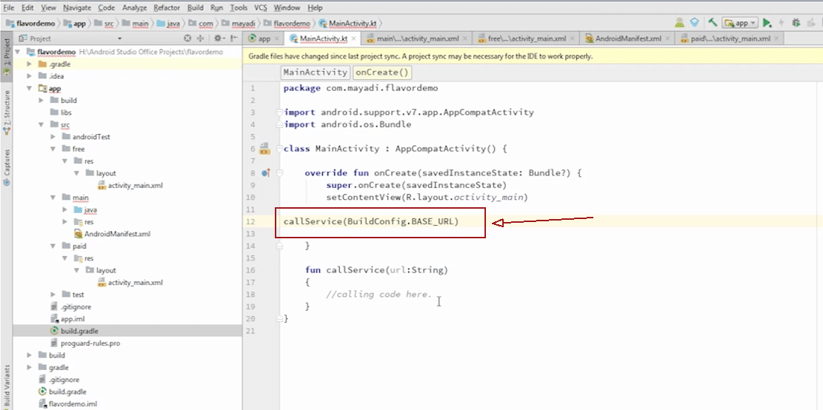Switch to the AndroidManifest.xml editor tab
The height and width of the screenshot is (410, 823).
(626, 38)
